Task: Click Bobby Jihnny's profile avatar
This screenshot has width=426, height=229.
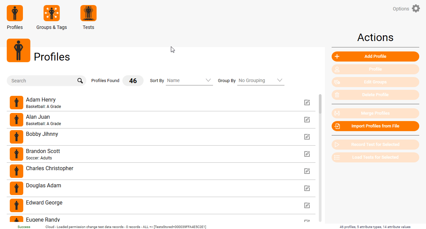Action: pos(16,137)
